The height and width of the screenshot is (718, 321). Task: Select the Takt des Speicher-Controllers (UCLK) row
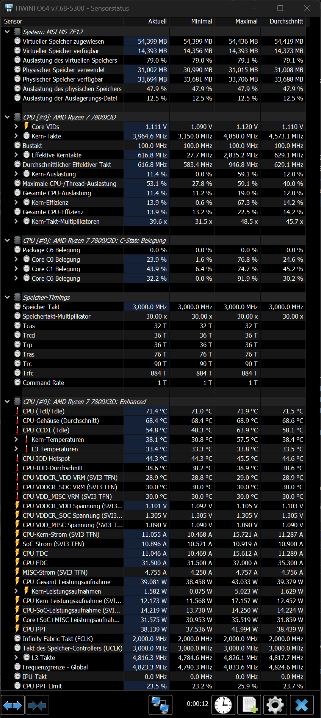153,648
